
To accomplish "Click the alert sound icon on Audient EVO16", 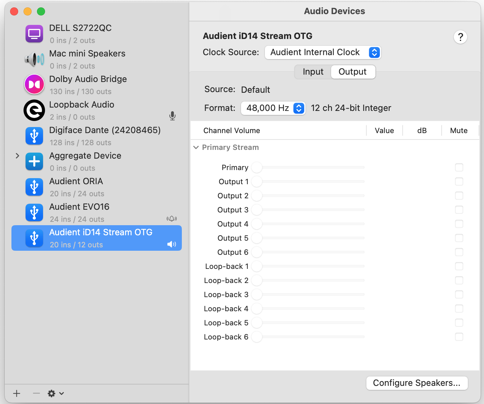I will click(x=172, y=219).
